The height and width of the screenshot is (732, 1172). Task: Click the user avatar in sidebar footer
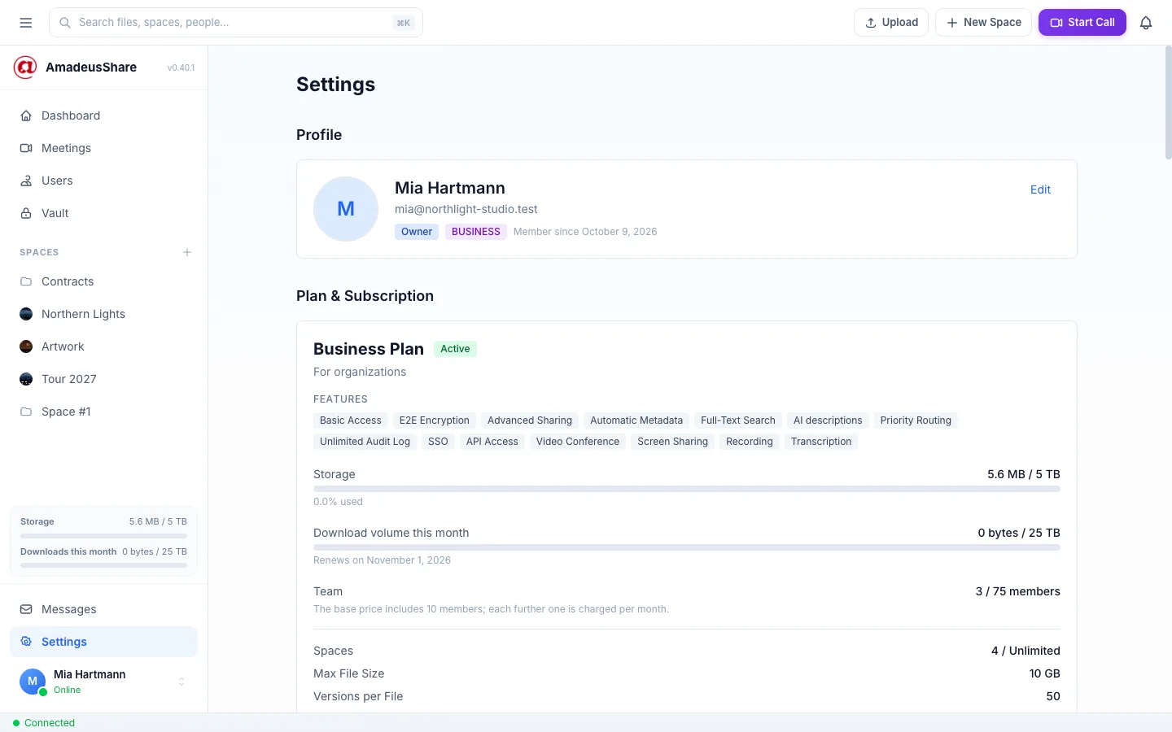(33, 682)
